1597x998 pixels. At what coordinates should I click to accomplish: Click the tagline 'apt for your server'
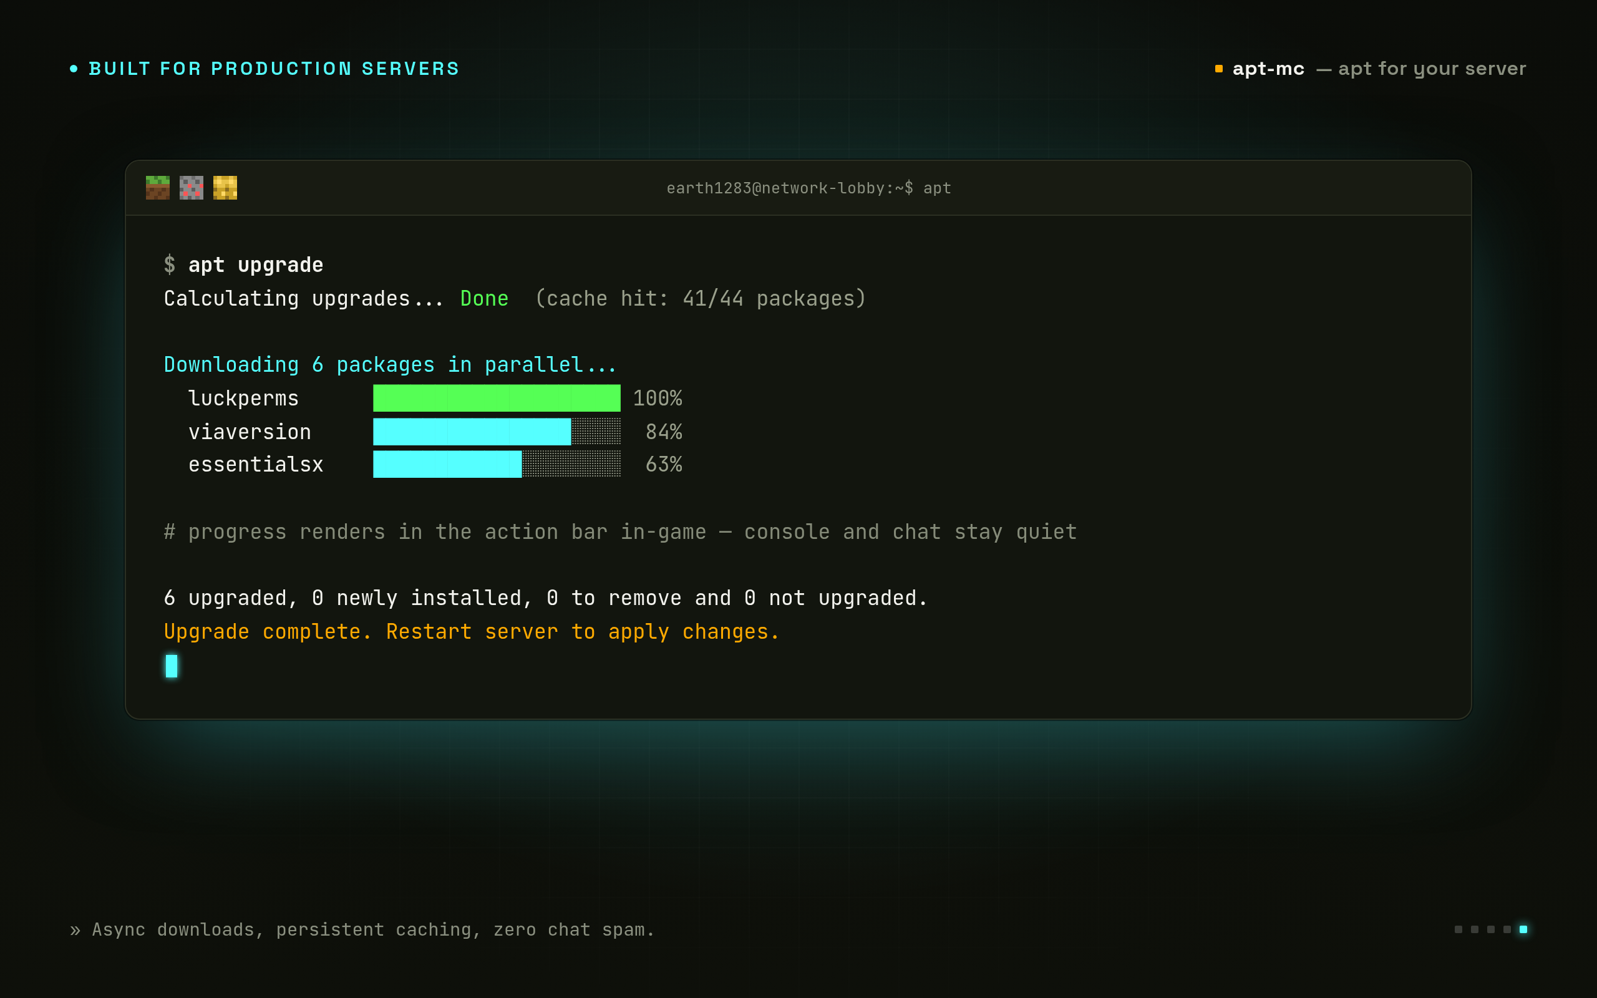click(1432, 69)
